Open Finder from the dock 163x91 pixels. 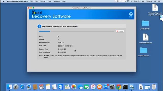[x=9, y=87]
